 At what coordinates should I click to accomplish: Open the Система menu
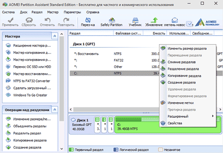click(x=8, y=12)
